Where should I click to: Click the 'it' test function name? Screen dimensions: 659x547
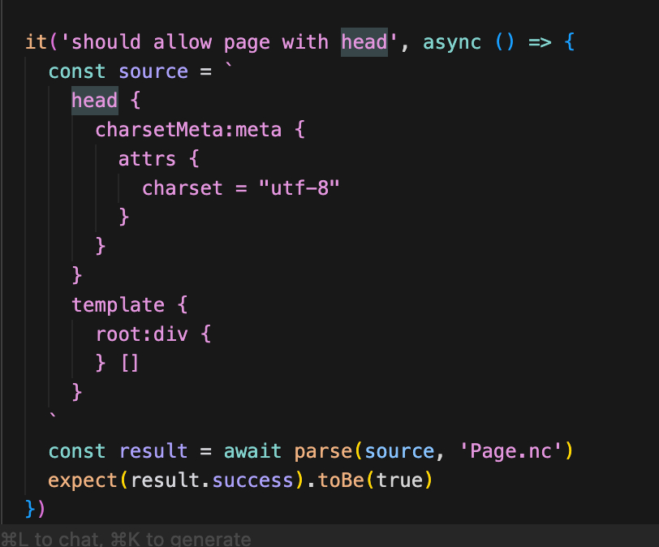click(37, 41)
